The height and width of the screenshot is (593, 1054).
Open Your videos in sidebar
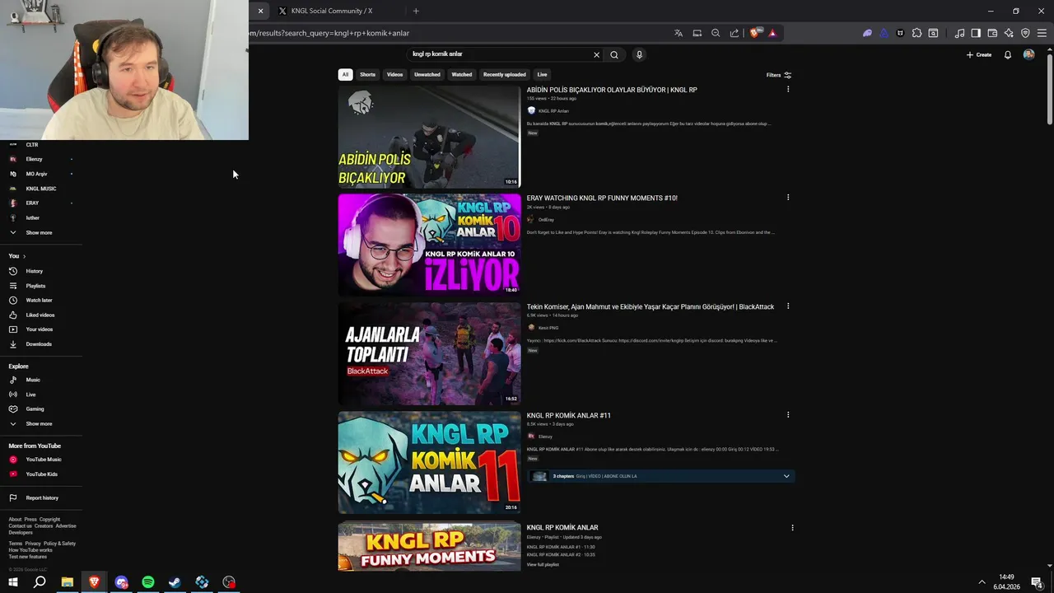coord(39,329)
